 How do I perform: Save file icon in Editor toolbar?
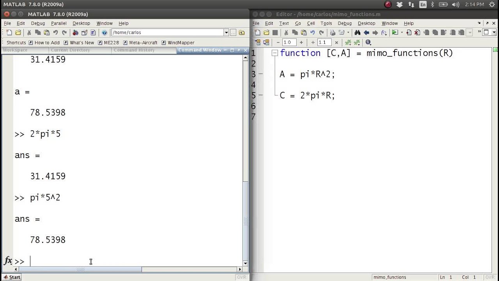pyautogui.click(x=275, y=32)
